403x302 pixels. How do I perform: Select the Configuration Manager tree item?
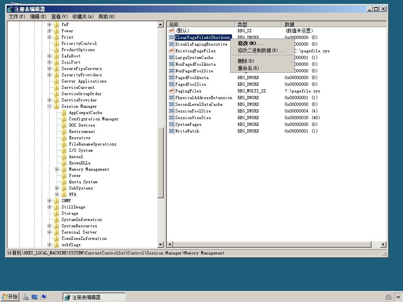(94, 119)
